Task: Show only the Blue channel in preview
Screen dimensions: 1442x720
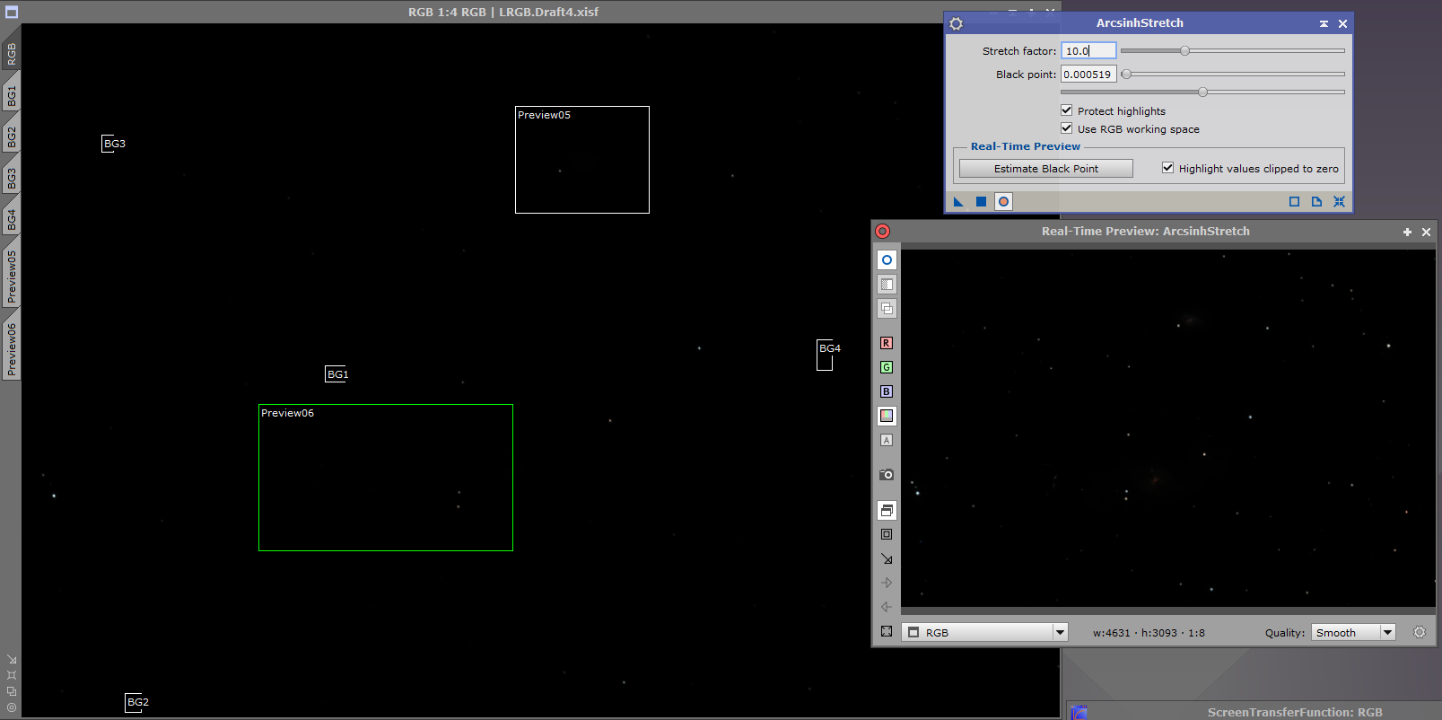Action: tap(887, 391)
